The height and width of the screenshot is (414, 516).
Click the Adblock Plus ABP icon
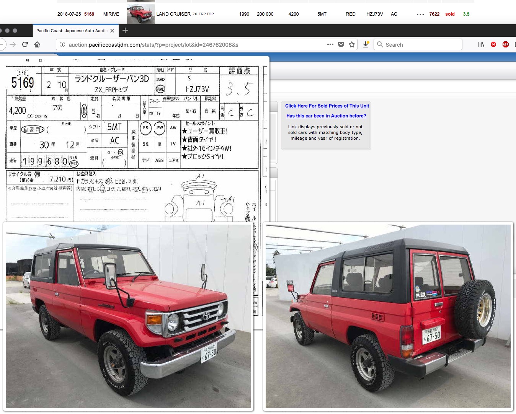505,44
